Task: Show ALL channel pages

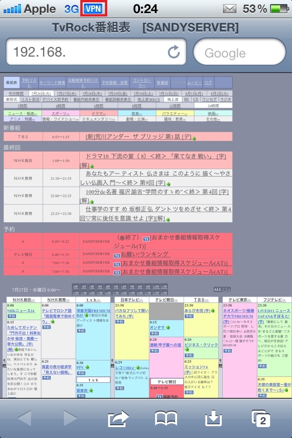Action: click(218, 289)
